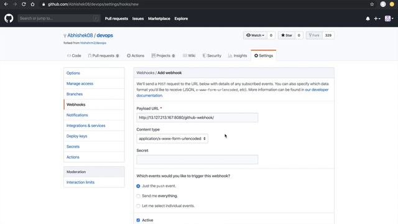Click into the Secret field
Screen dimensions: 398x224
(197, 160)
